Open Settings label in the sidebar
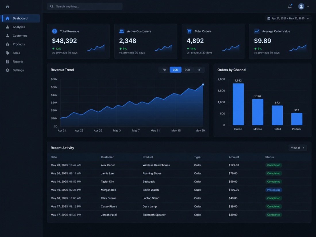 pos(18,70)
